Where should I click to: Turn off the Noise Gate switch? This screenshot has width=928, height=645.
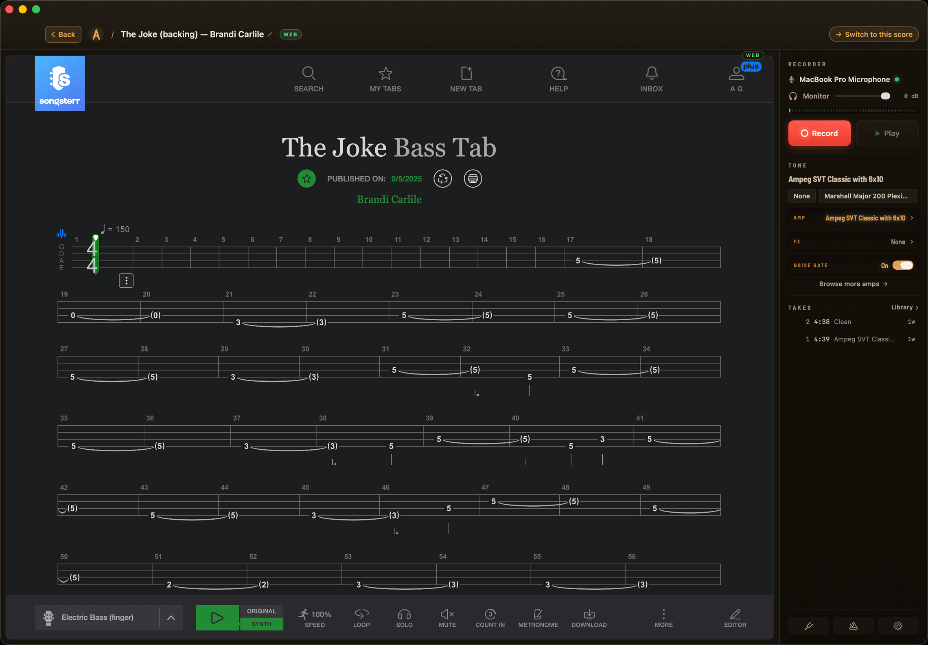coord(903,265)
